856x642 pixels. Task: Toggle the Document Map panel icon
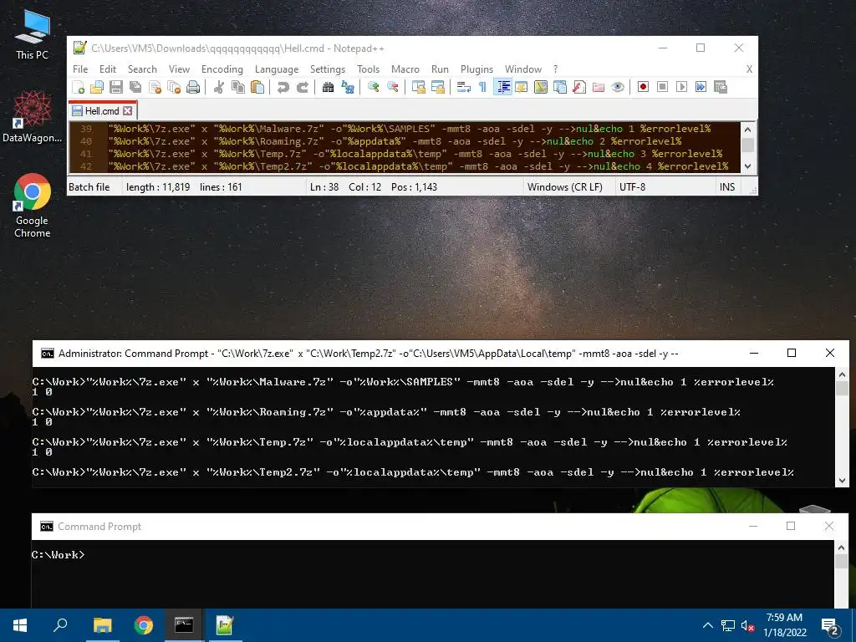[x=541, y=87]
